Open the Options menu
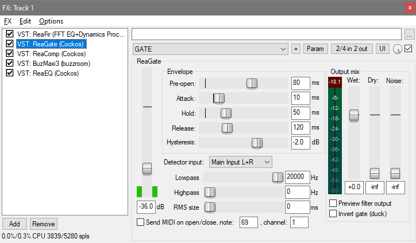Viewport: 416px width, 243px height. [x=51, y=21]
